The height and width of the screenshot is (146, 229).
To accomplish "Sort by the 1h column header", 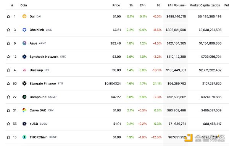I will click(x=131, y=5).
